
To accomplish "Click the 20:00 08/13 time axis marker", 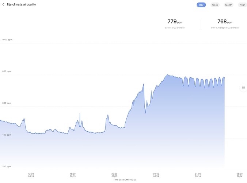I will (114, 175).
